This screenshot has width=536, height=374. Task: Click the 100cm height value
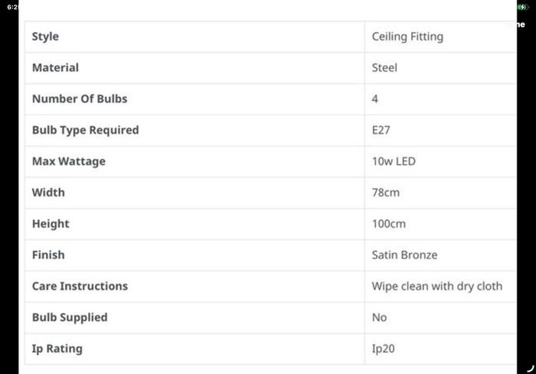tap(389, 224)
